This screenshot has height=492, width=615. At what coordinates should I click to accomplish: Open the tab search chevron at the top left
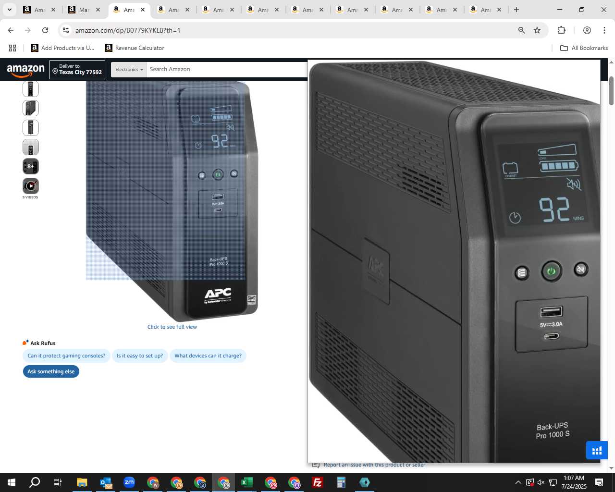tap(9, 10)
